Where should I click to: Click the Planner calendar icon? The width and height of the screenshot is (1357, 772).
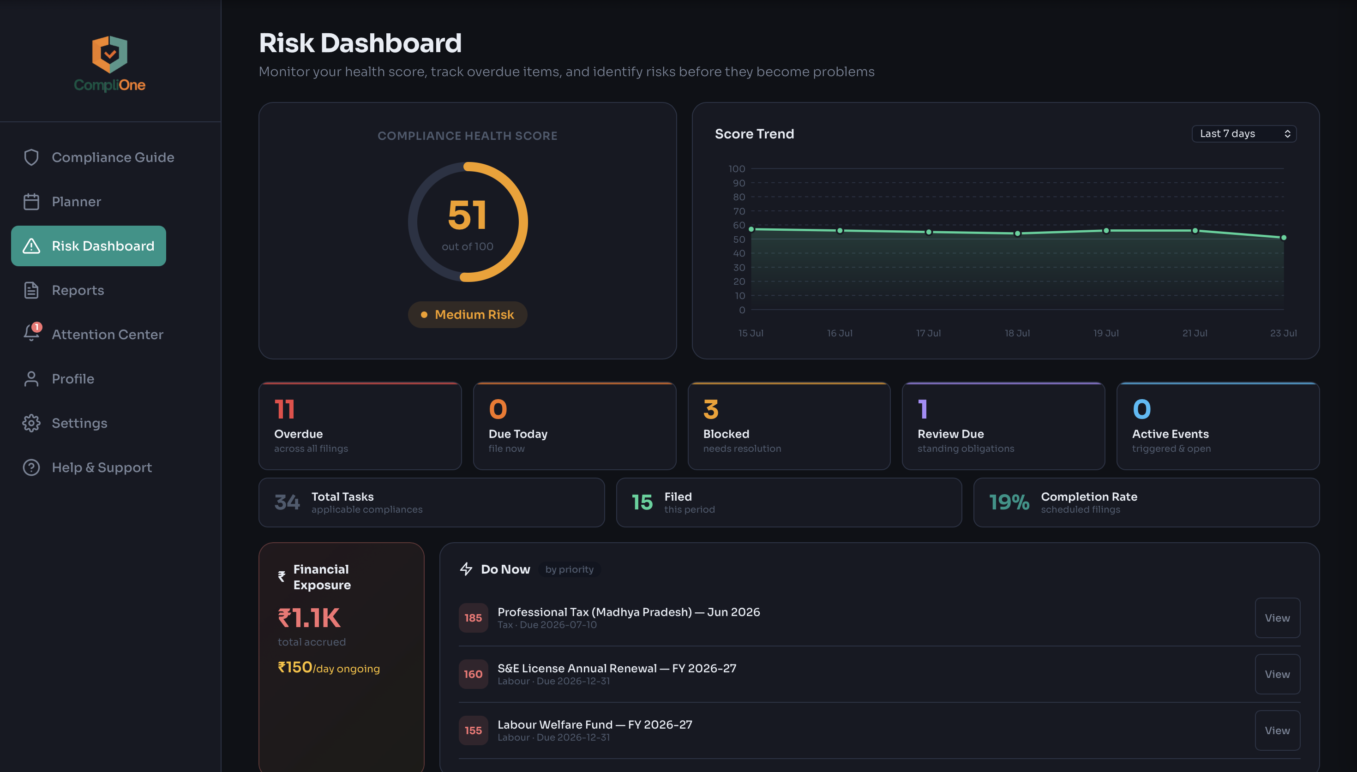coord(31,202)
